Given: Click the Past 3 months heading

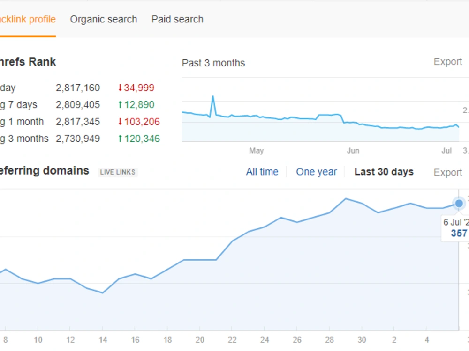Looking at the screenshot, I should (213, 63).
